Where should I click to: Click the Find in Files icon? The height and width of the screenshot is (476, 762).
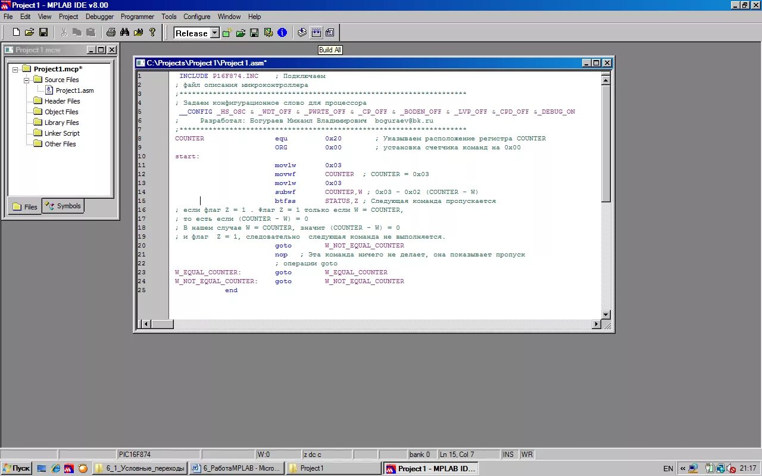[x=138, y=33]
